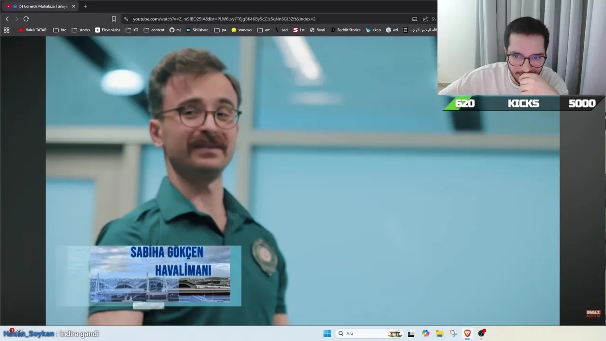Open Task View from the taskbar
This screenshot has width=606, height=341.
click(411, 333)
